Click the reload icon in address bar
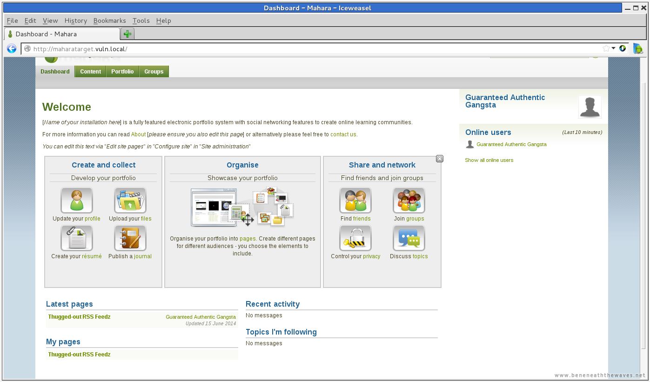The image size is (650, 382). pos(623,48)
